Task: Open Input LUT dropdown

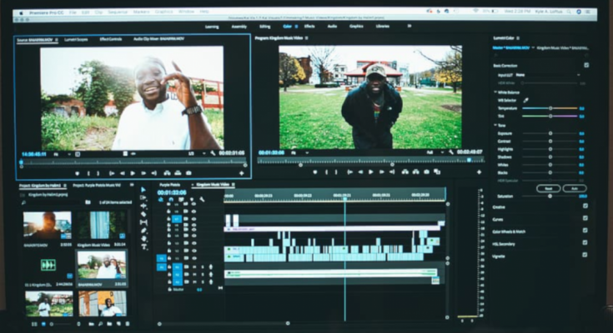Action: (548, 75)
